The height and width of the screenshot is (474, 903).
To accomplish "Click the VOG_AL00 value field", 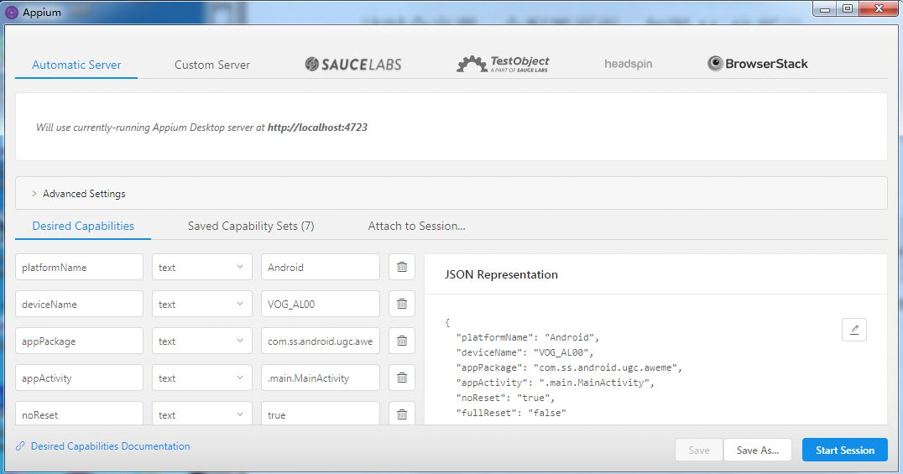I will tap(321, 304).
